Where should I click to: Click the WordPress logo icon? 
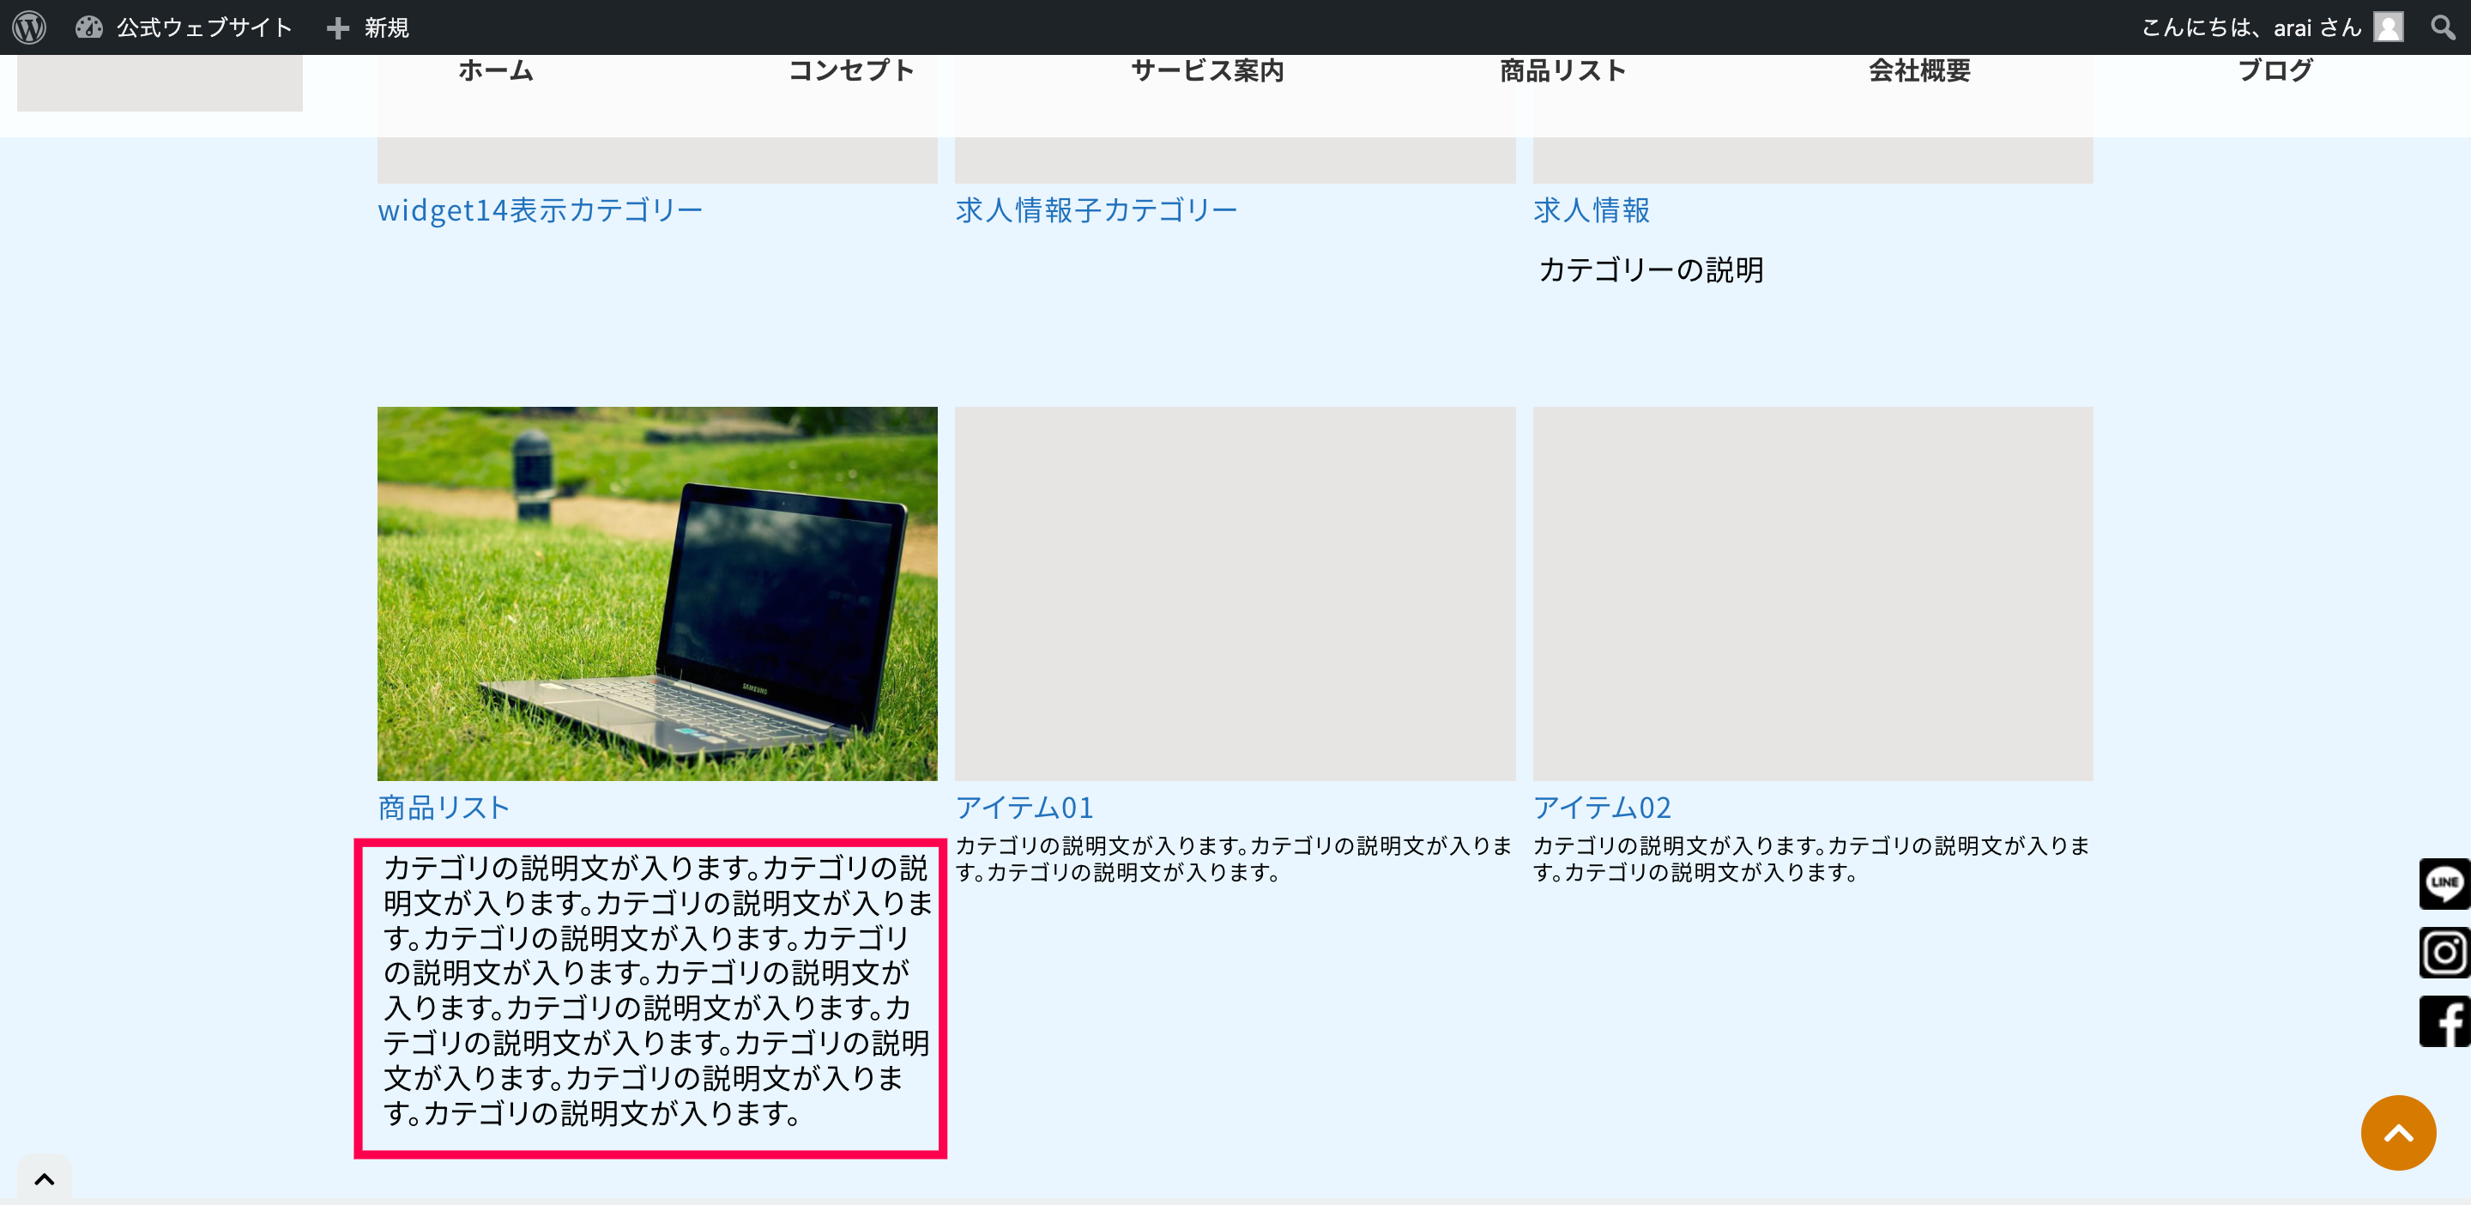(x=30, y=27)
